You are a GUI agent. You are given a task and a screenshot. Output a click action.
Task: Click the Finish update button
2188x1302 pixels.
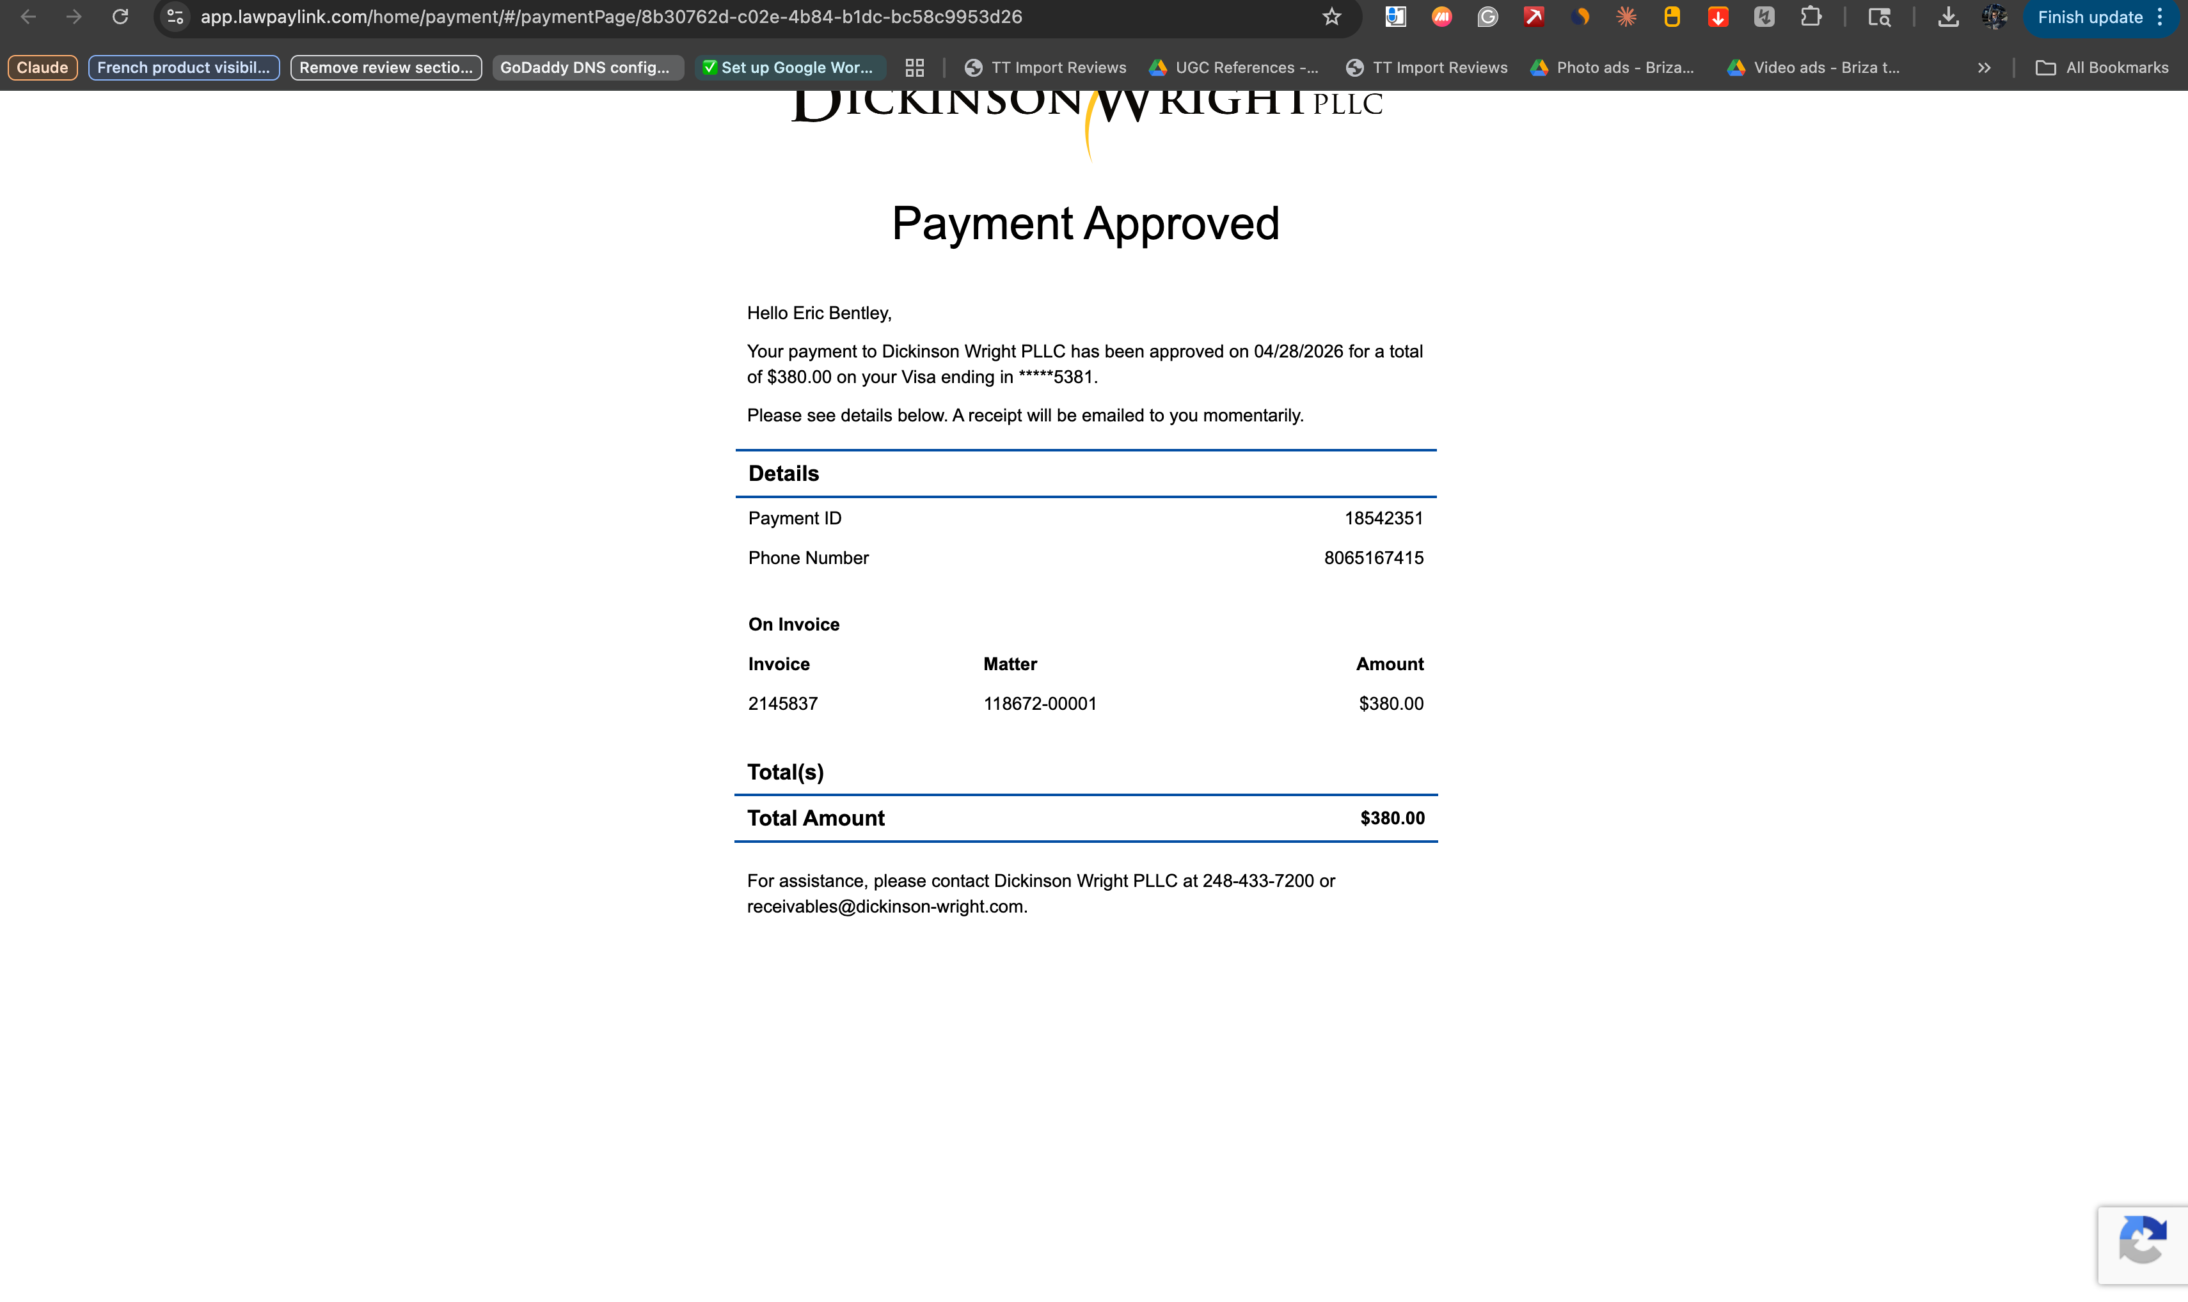(x=2089, y=17)
